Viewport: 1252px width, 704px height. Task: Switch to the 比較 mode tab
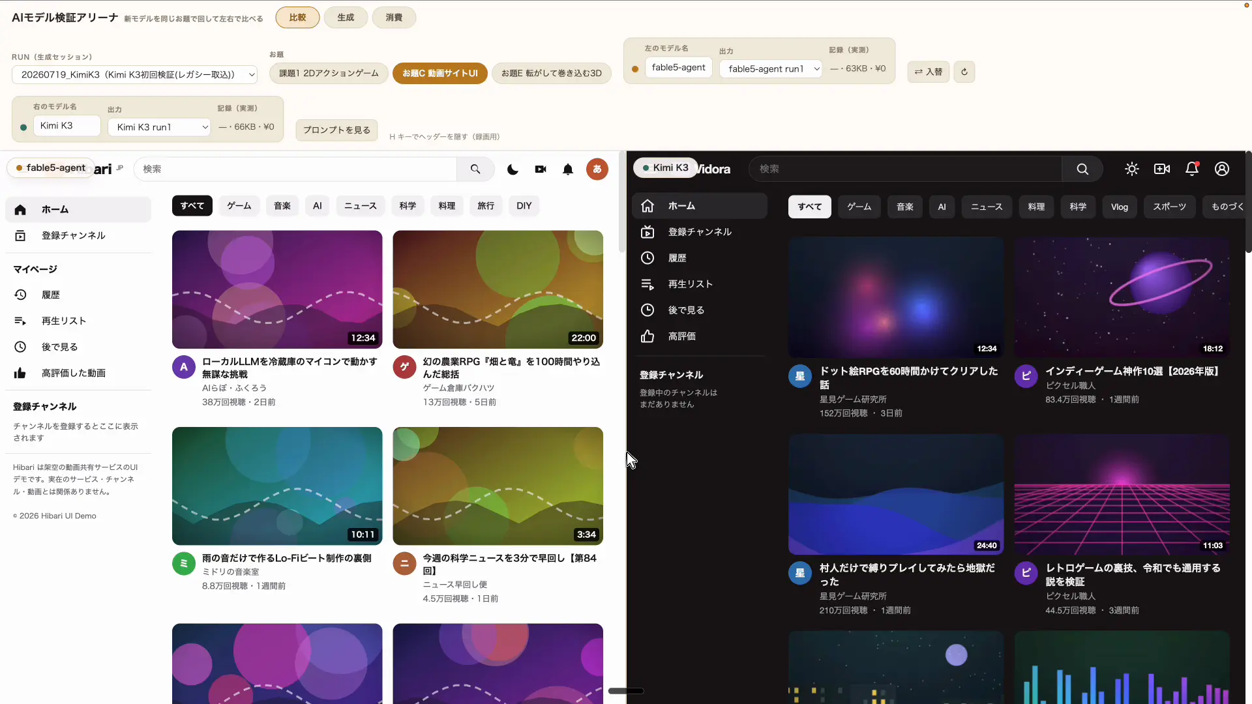point(297,18)
